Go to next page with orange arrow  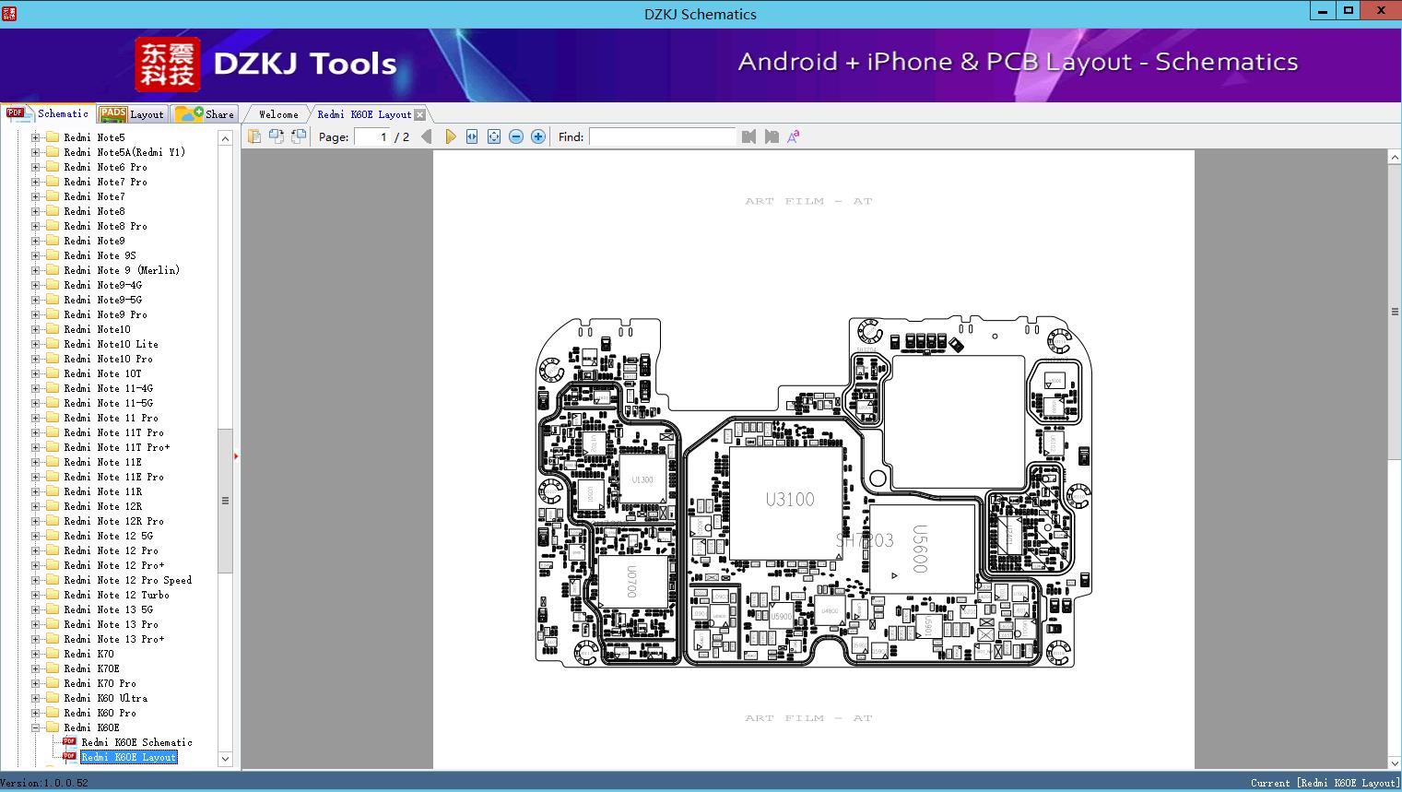(450, 136)
